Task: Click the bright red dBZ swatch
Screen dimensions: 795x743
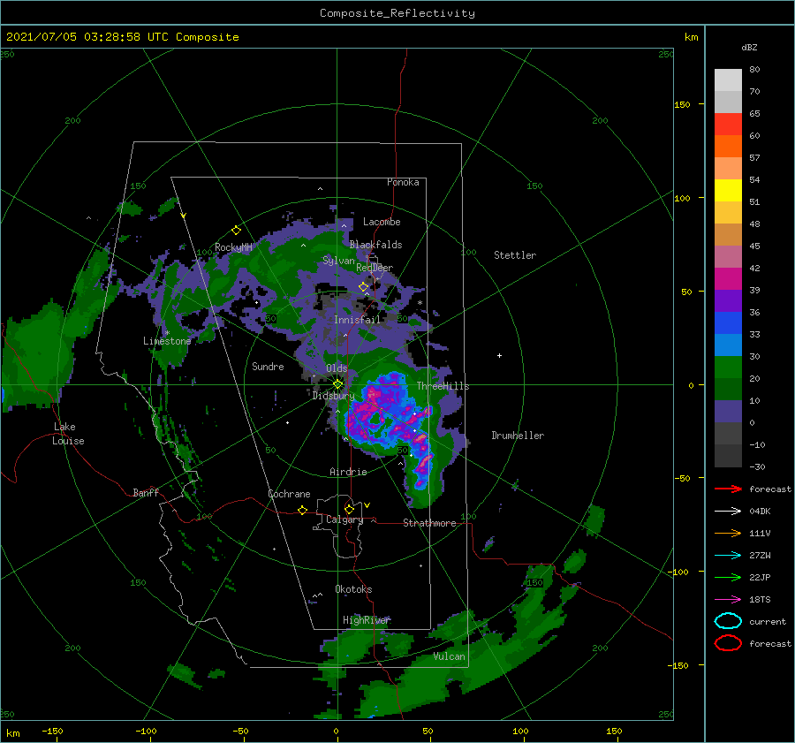Action: point(728,124)
